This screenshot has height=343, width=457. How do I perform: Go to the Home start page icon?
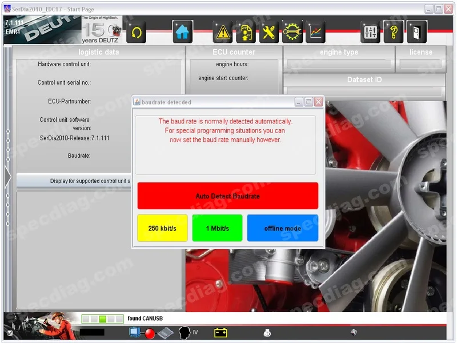coord(182,32)
